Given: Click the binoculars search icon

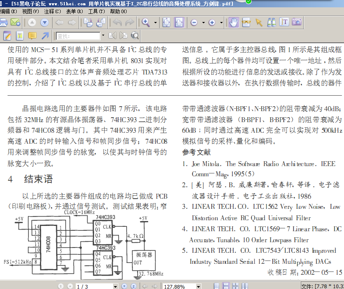Looking at the screenshot, I should tap(272, 22).
